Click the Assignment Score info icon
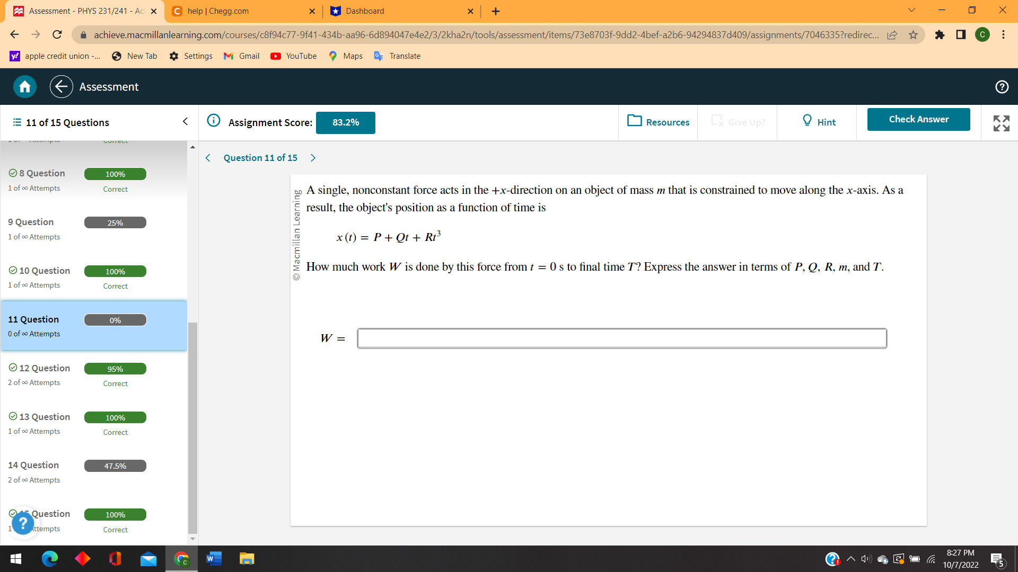This screenshot has height=572, width=1018. pyautogui.click(x=214, y=120)
